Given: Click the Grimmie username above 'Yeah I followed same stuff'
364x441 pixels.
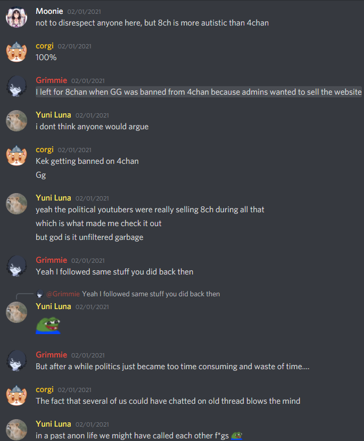Looking at the screenshot, I should point(52,260).
